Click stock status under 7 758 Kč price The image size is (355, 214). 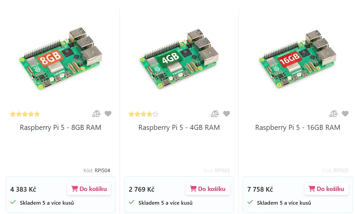(284, 203)
